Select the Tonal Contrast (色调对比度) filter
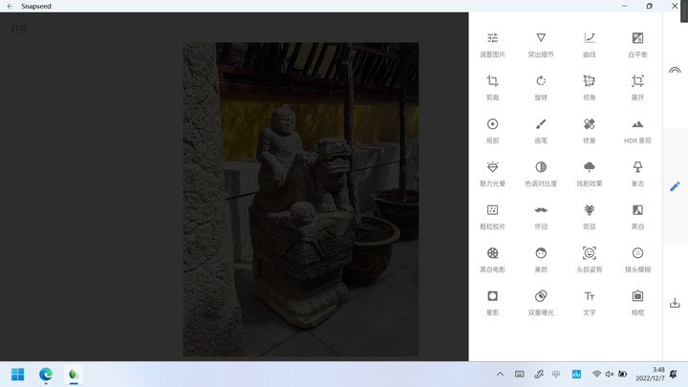The image size is (688, 387). (x=541, y=173)
